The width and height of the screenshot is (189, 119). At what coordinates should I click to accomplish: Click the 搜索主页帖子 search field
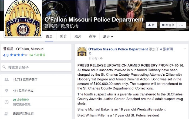click(36, 67)
